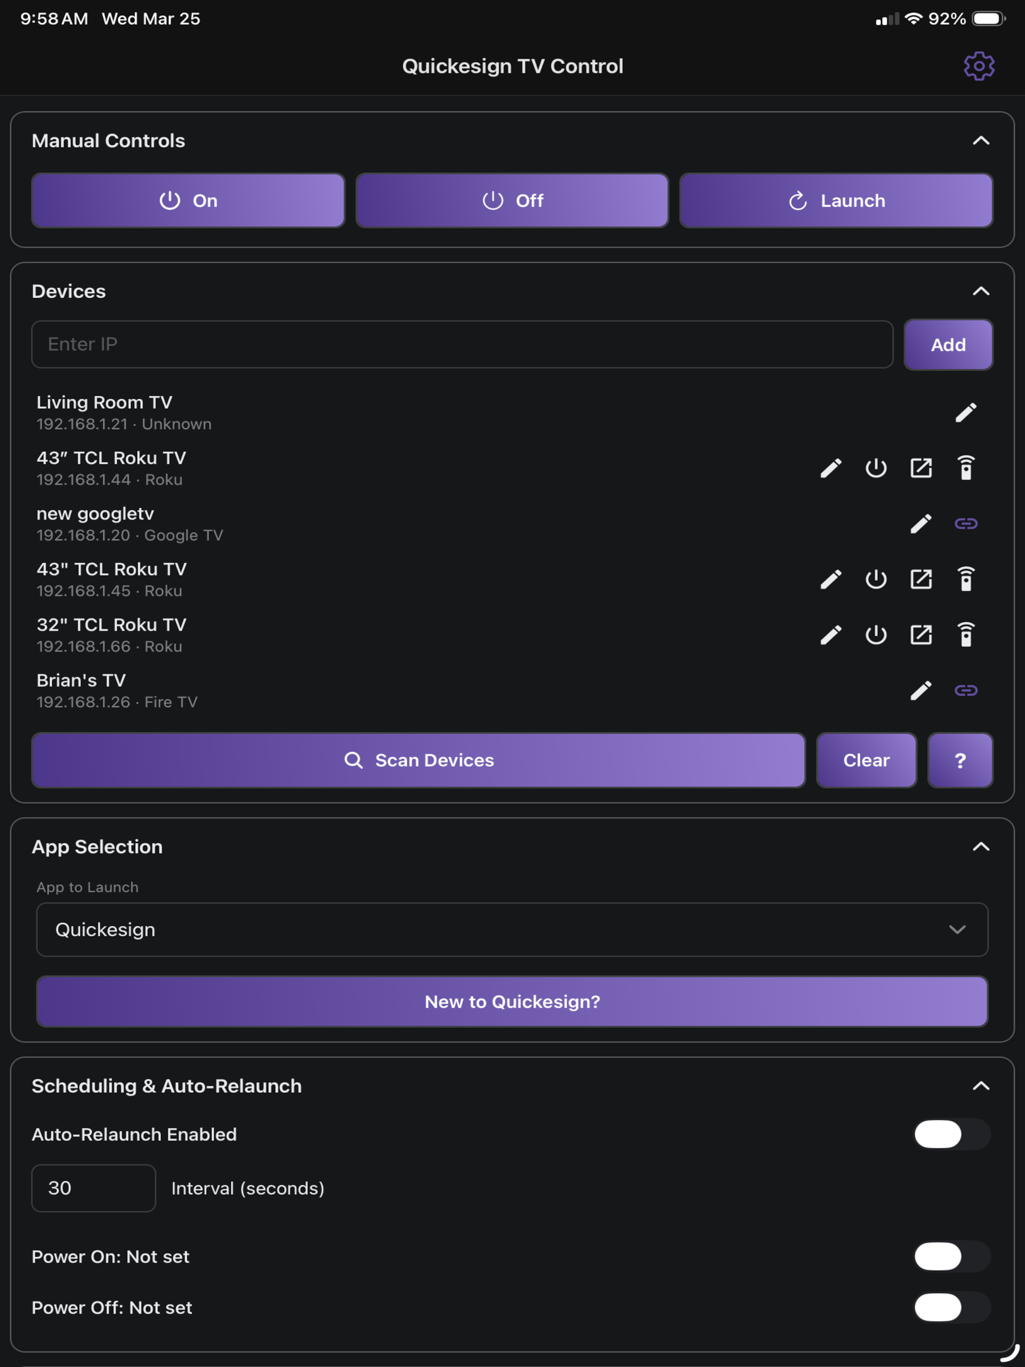Click the Scan Devices button
The height and width of the screenshot is (1367, 1025).
tap(418, 760)
